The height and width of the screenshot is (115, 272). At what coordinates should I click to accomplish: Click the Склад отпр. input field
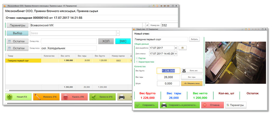[69, 41]
